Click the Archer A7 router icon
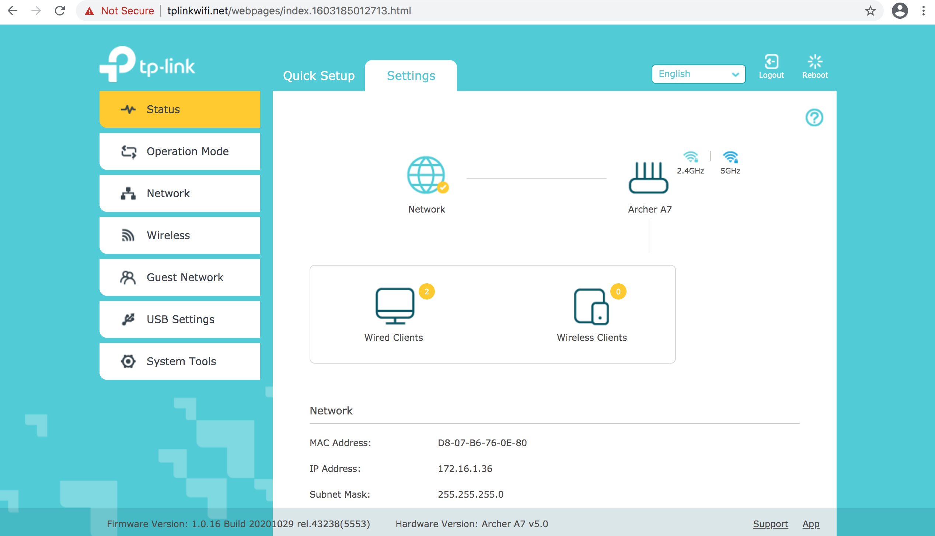Image resolution: width=935 pixels, height=536 pixels. pos(648,178)
